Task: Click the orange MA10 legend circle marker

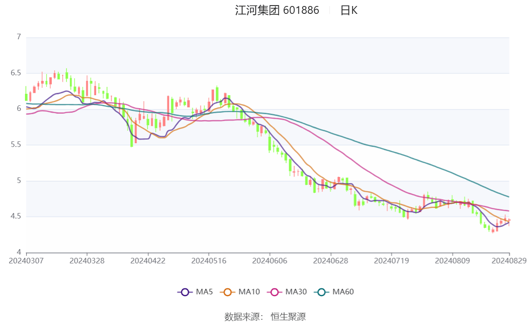Action: (227, 292)
